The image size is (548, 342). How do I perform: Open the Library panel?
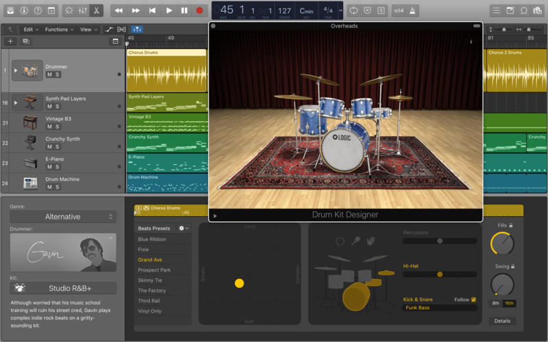click(10, 10)
